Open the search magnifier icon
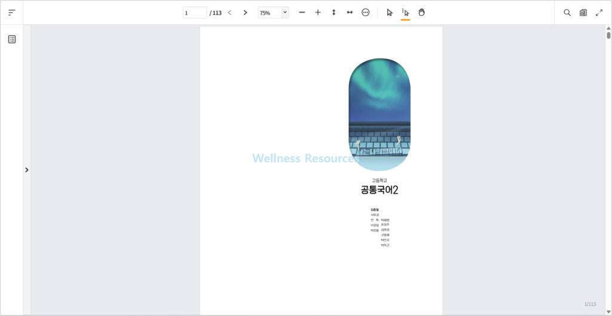This screenshot has width=612, height=316. point(567,13)
